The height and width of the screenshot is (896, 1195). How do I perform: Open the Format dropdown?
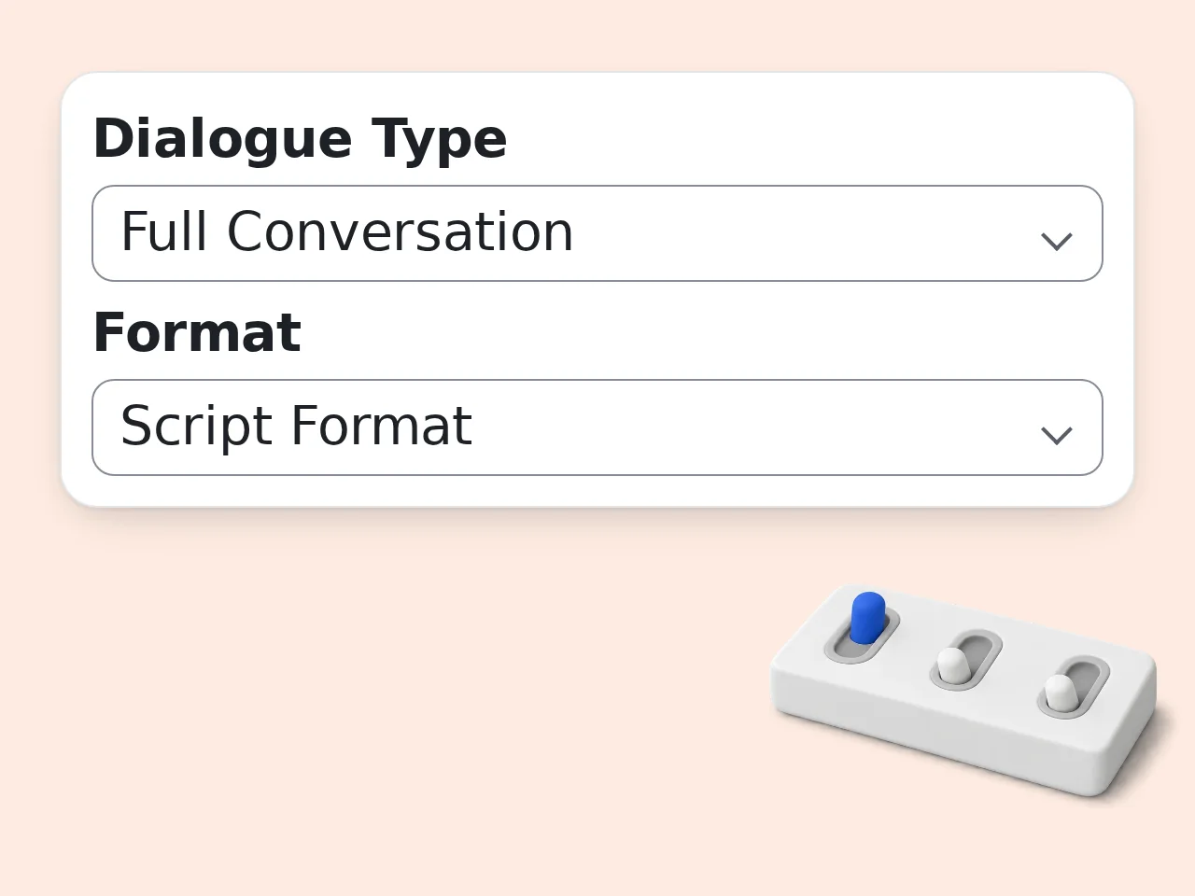[x=597, y=427]
